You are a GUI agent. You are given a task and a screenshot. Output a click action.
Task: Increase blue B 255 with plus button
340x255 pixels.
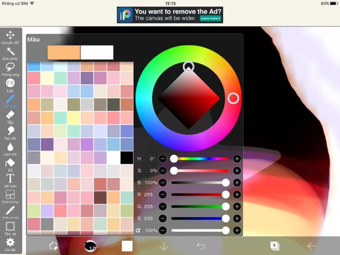coord(237,218)
